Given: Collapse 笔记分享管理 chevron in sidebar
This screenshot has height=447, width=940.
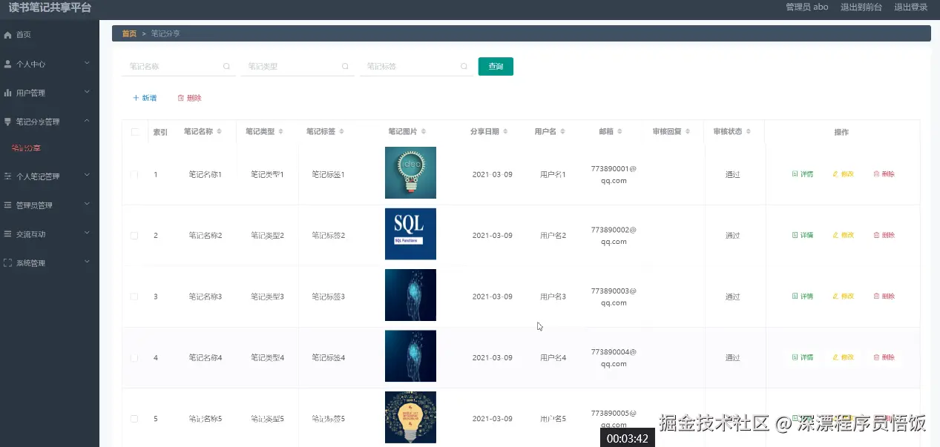Looking at the screenshot, I should pyautogui.click(x=87, y=120).
